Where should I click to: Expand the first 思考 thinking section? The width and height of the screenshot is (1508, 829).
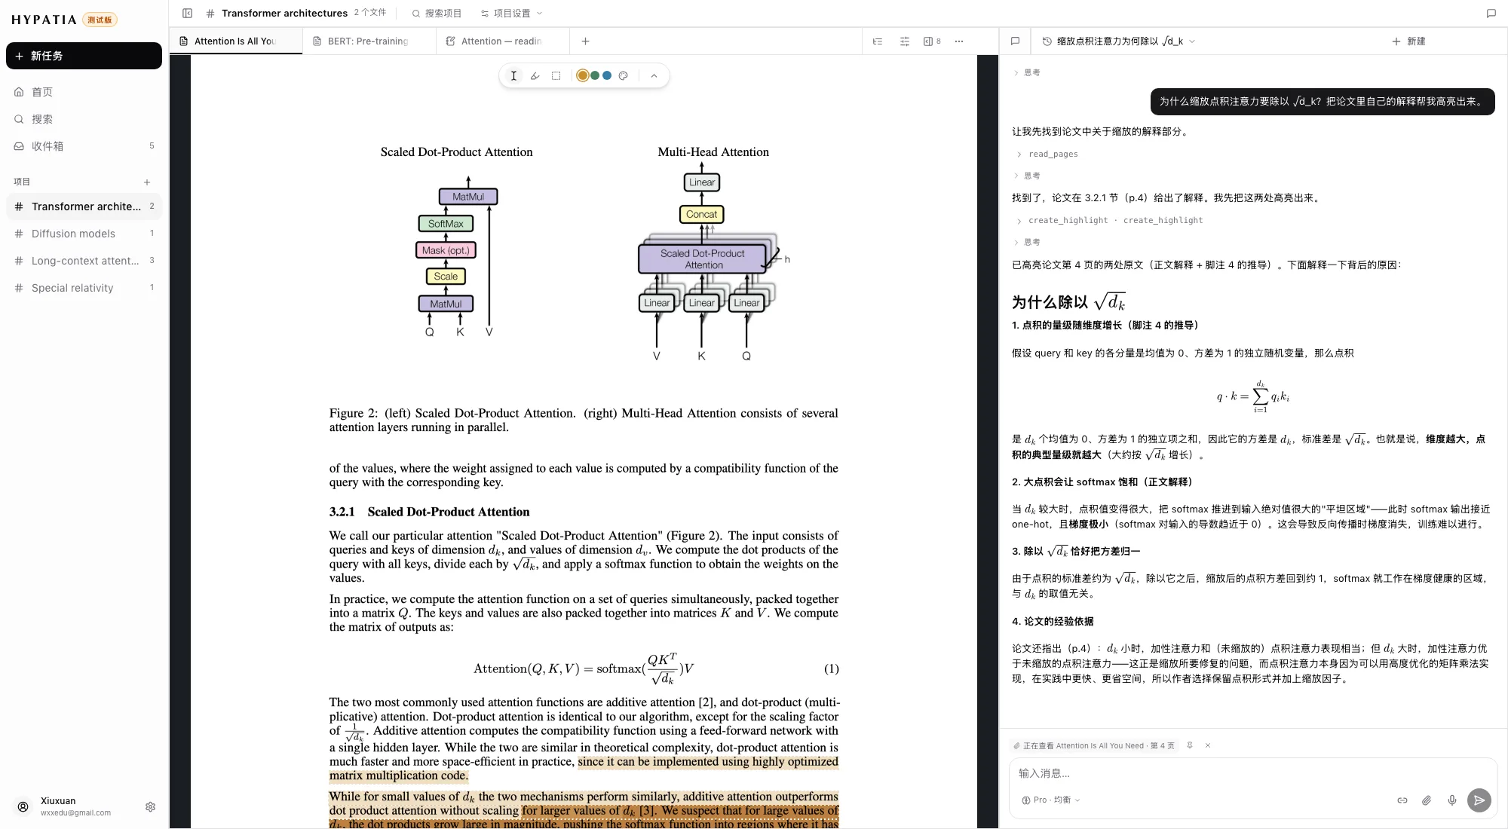click(x=1026, y=72)
